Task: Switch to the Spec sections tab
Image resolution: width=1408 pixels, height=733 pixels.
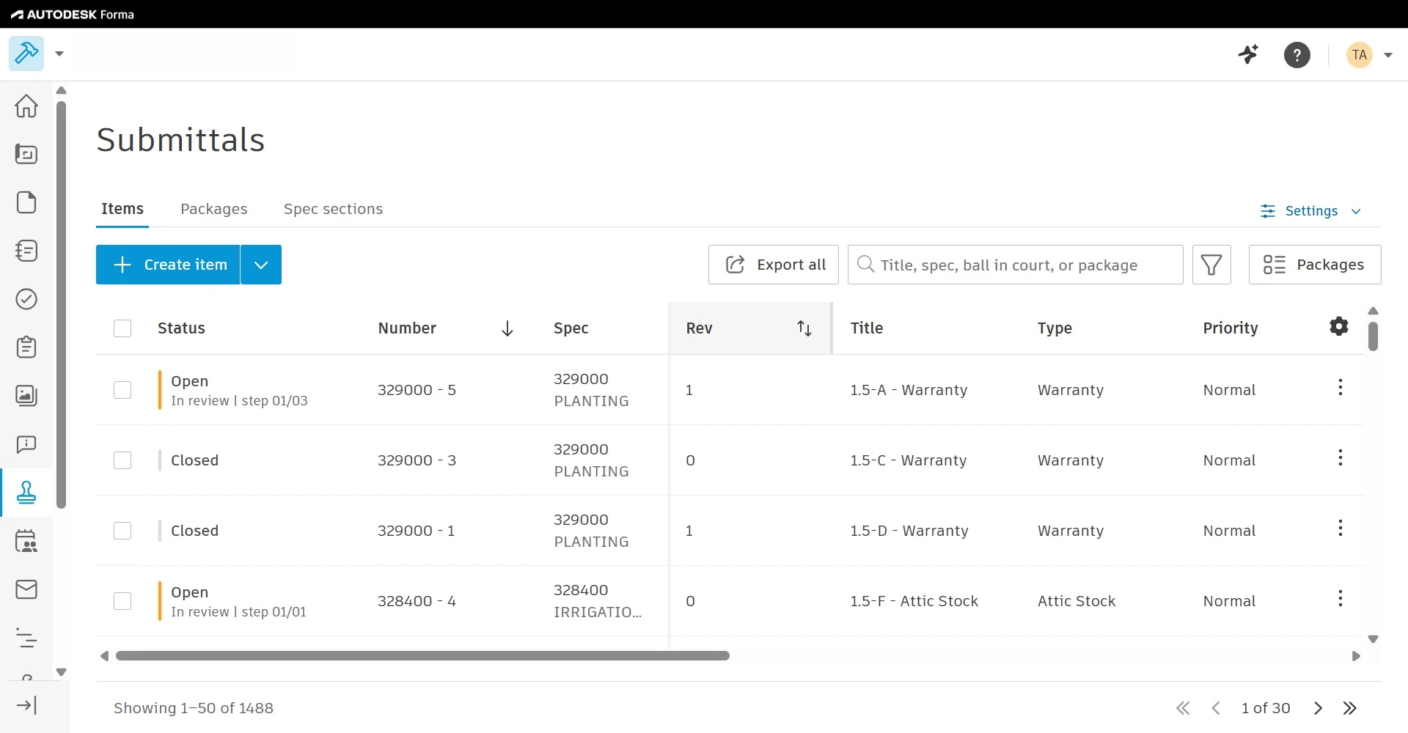Action: tap(333, 209)
